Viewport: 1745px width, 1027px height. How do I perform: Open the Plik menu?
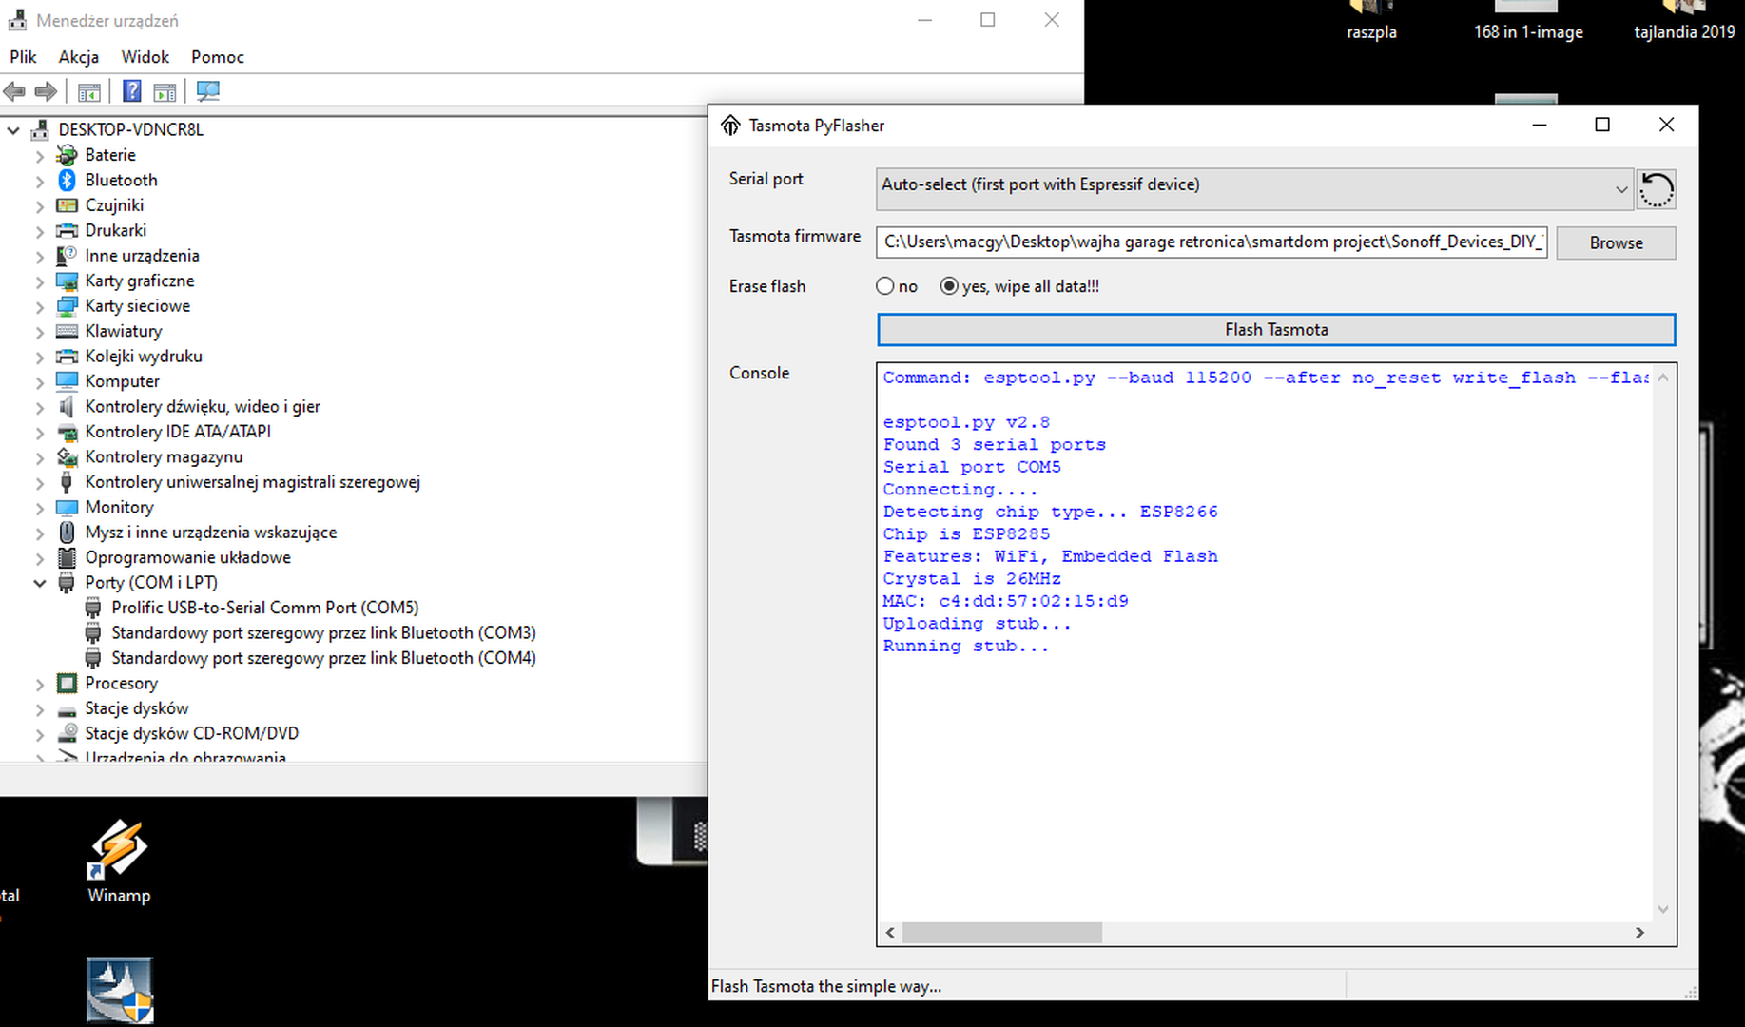[x=23, y=57]
